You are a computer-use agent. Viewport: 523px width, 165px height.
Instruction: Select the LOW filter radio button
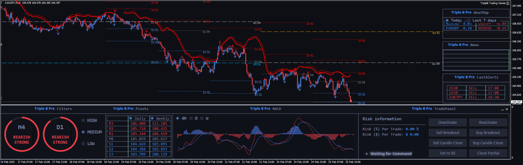click(83, 144)
